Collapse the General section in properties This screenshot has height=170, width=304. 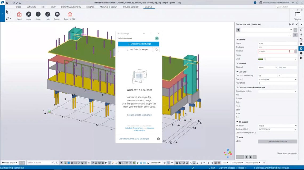tap(237, 40)
